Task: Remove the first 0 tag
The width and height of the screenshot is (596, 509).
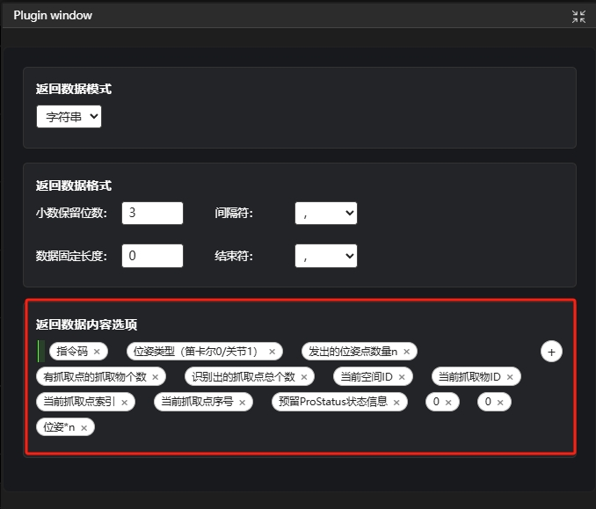Action: pyautogui.click(x=447, y=403)
